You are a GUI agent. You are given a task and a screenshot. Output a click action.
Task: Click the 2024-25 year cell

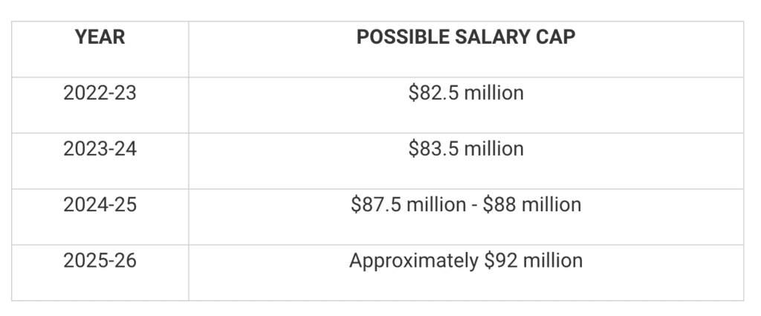tap(100, 204)
